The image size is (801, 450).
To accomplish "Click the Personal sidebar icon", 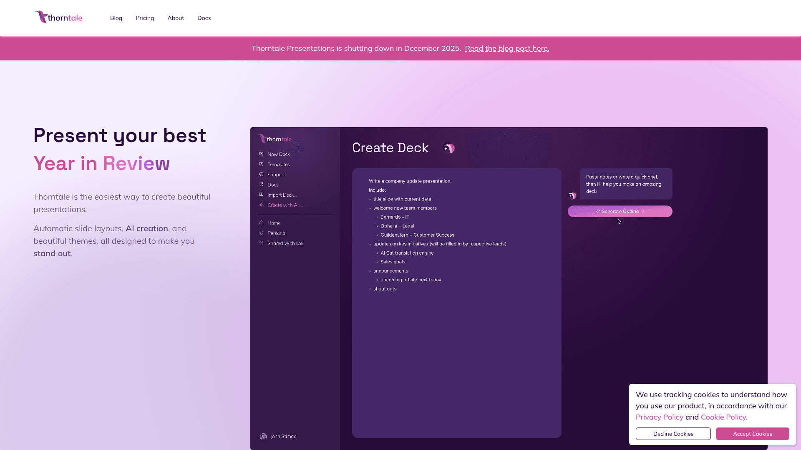I will click(262, 233).
